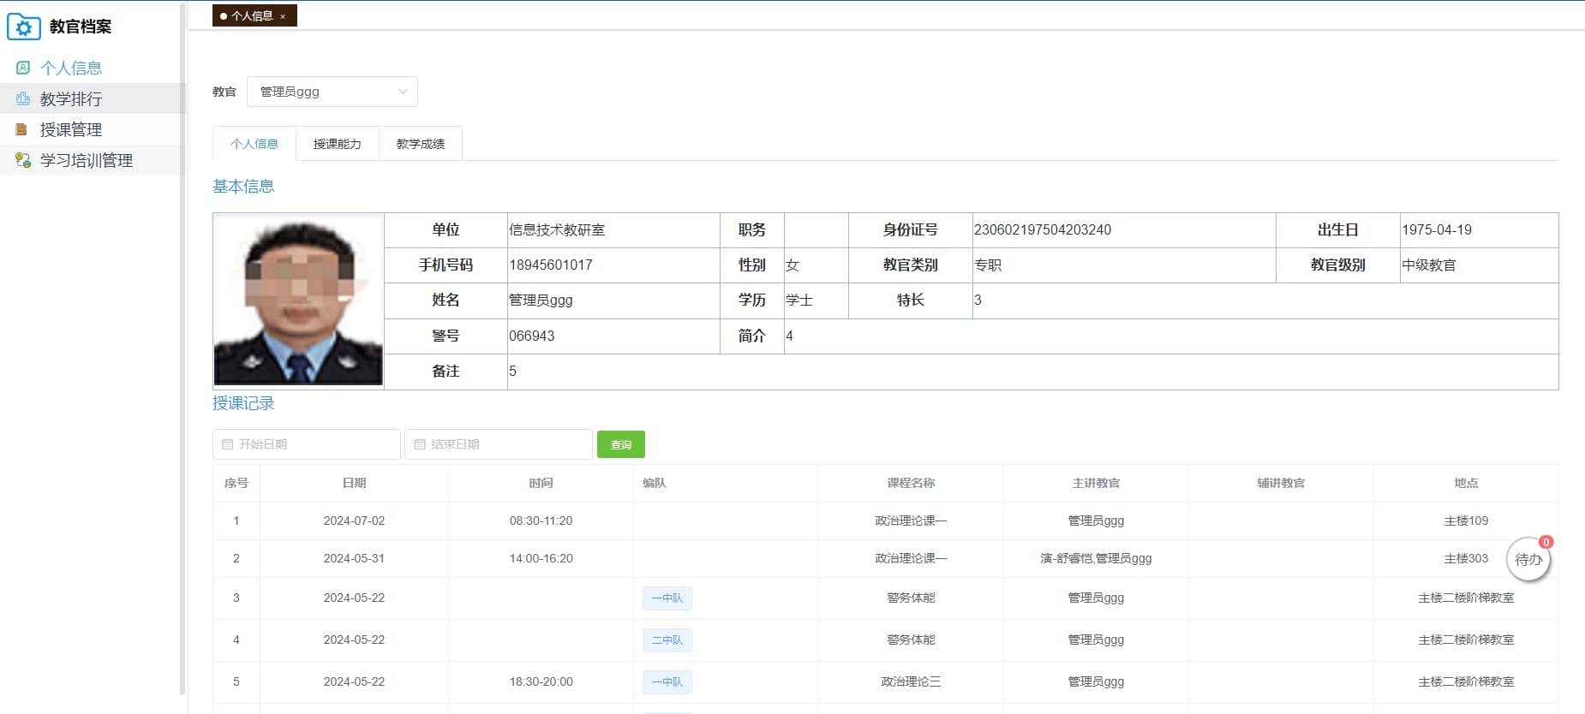Switch to the 教学成绩 tab
Viewport: 1585px width, 714px height.
(x=421, y=144)
